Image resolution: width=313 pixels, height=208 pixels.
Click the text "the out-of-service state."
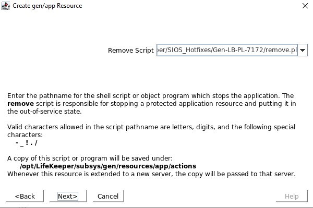click(44, 111)
